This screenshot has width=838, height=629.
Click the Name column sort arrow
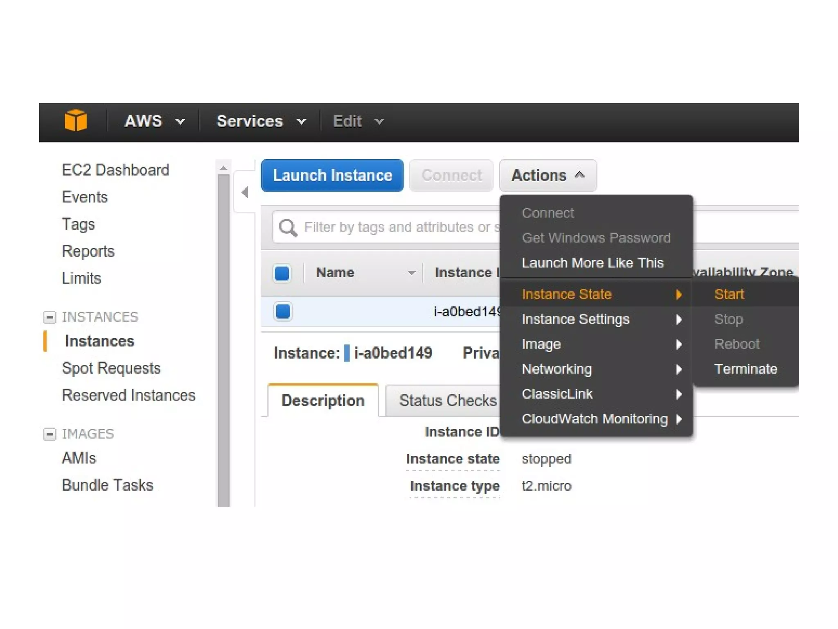412,273
